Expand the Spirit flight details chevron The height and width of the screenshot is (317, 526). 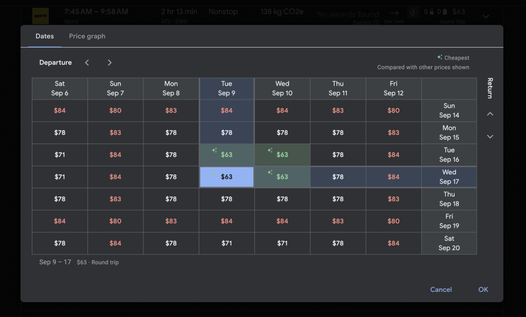486,16
